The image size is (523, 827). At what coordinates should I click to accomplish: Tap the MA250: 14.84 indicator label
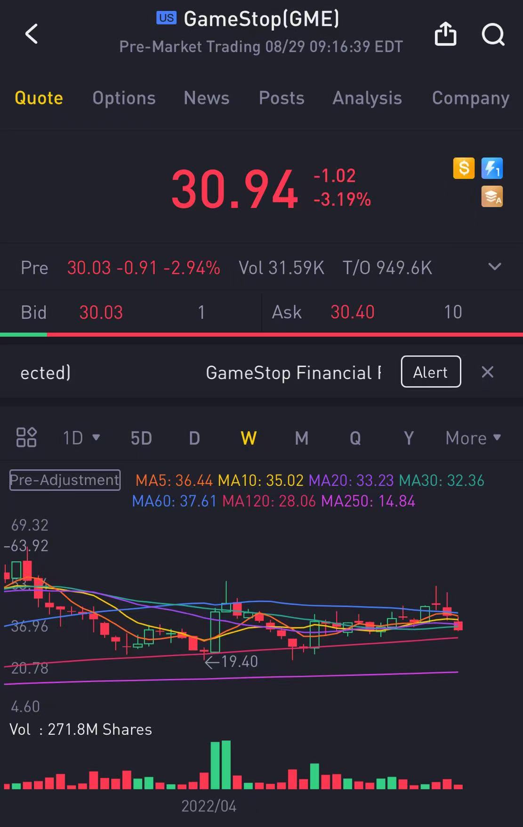pos(368,501)
